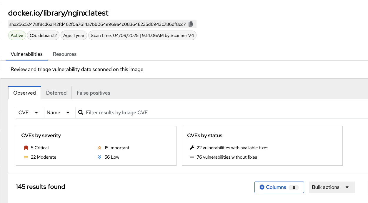Click the search magnifier icon

pyautogui.click(x=81, y=113)
